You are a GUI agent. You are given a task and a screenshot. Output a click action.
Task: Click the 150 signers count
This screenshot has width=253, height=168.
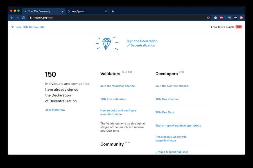click(x=51, y=74)
